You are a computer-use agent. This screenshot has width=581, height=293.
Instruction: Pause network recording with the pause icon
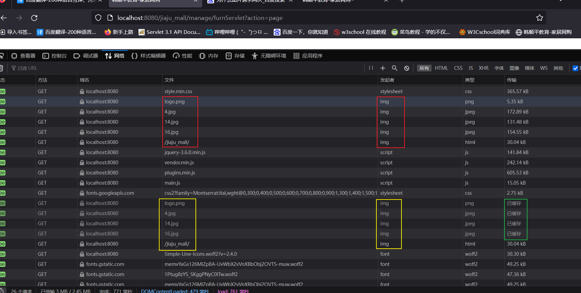point(371,68)
